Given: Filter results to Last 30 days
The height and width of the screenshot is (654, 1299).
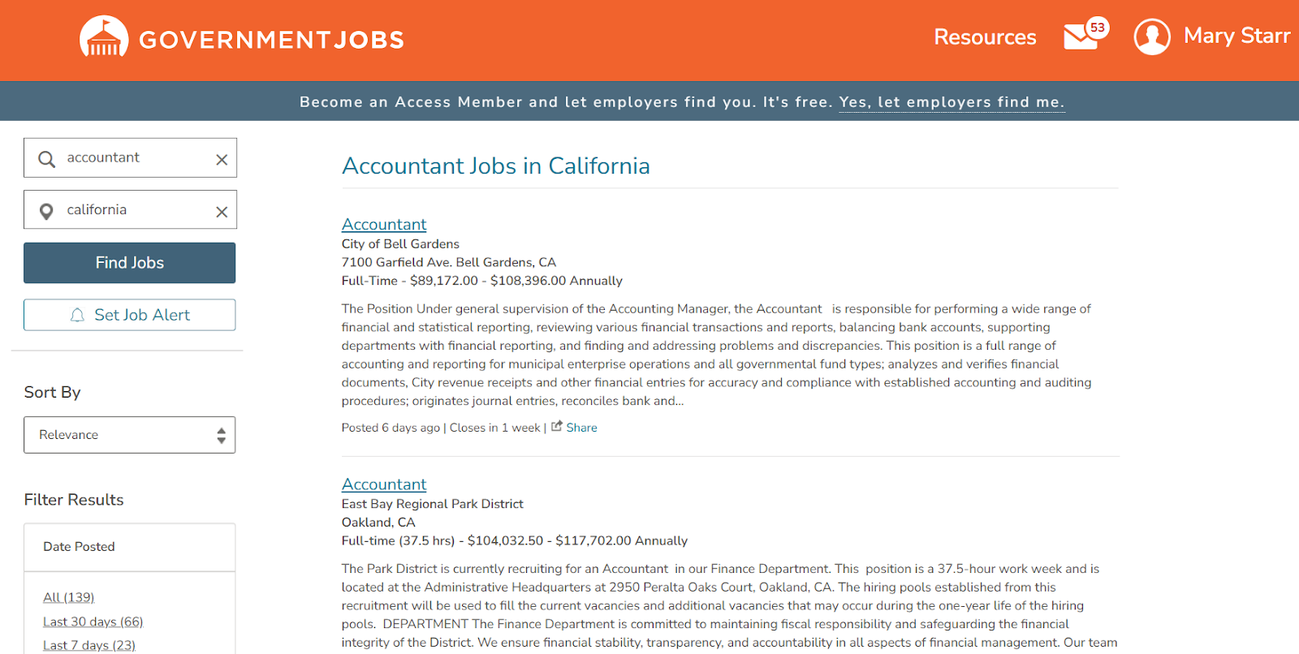Looking at the screenshot, I should coord(93,621).
